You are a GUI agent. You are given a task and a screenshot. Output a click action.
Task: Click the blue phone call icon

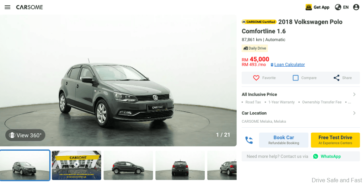249,140
